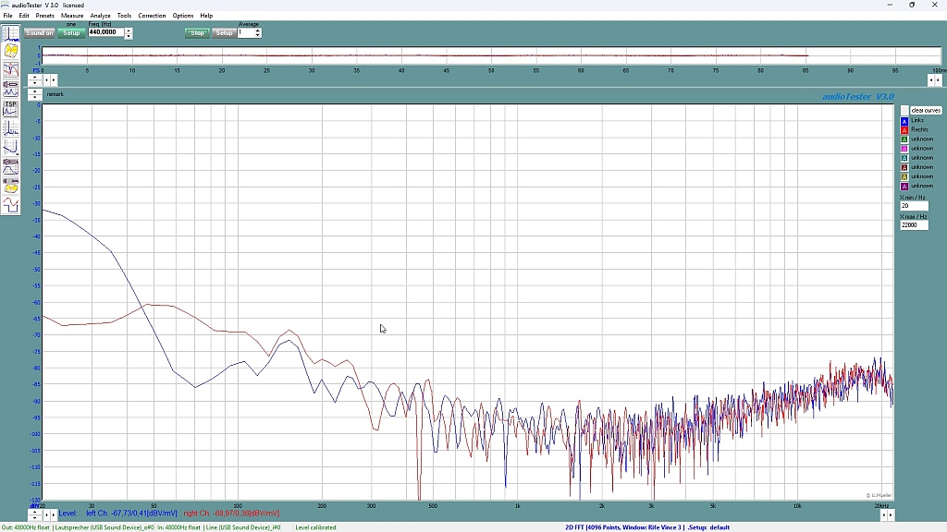Open the Options menu

click(182, 15)
